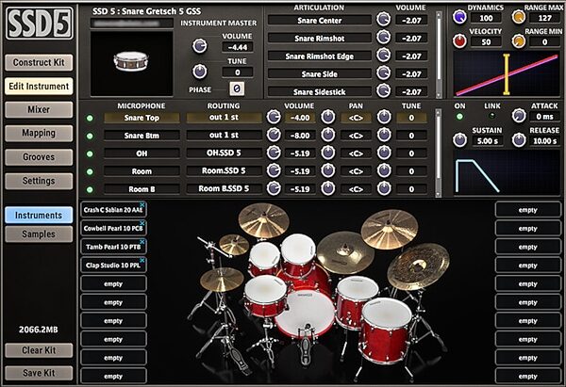Toggle the Snare Top microphone green LED
Image resolution: width=566 pixels, height=387 pixels.
tap(90, 119)
